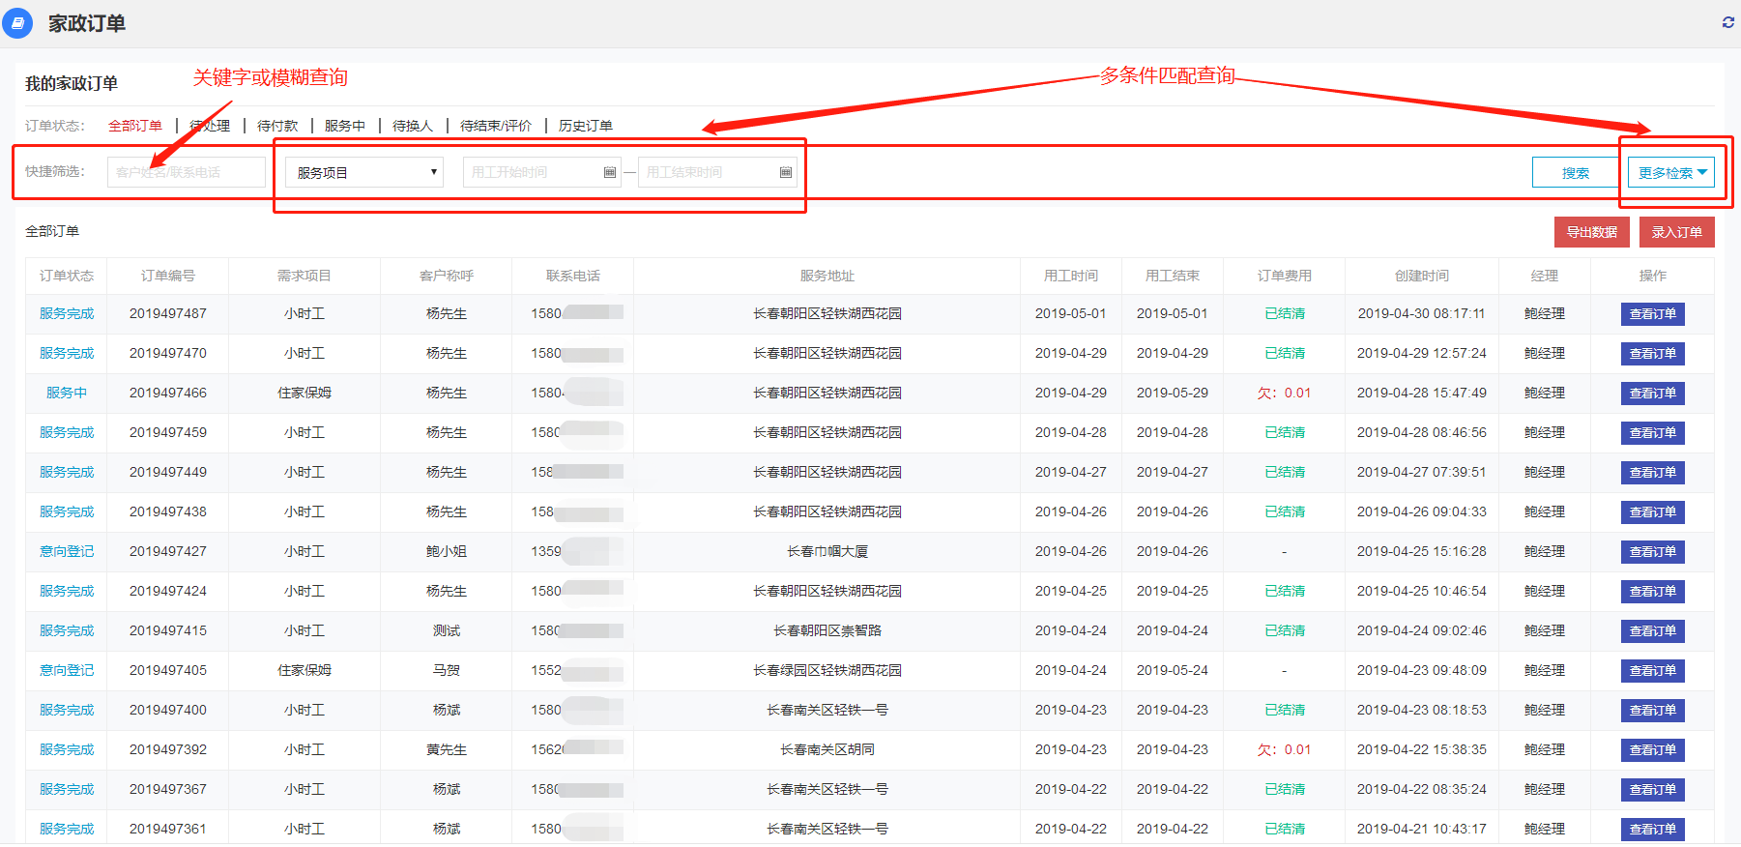Show the 历史订单 tab
Image resolution: width=1741 pixels, height=847 pixels.
tap(586, 126)
